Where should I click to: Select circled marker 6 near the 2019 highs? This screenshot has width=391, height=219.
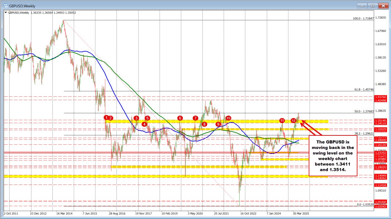(180, 118)
